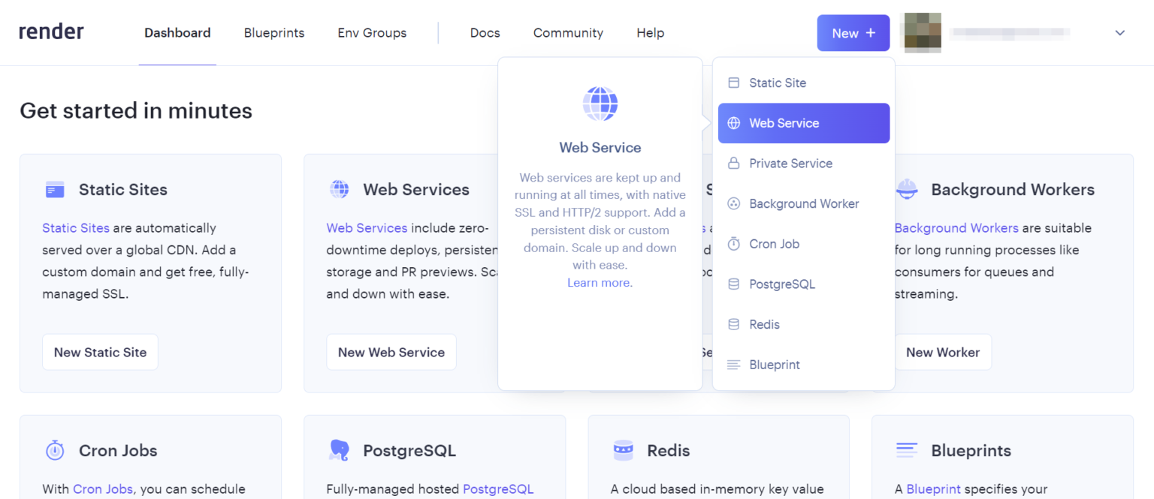Click the Blueprint icon in the New menu
The height and width of the screenshot is (499, 1154).
(734, 365)
